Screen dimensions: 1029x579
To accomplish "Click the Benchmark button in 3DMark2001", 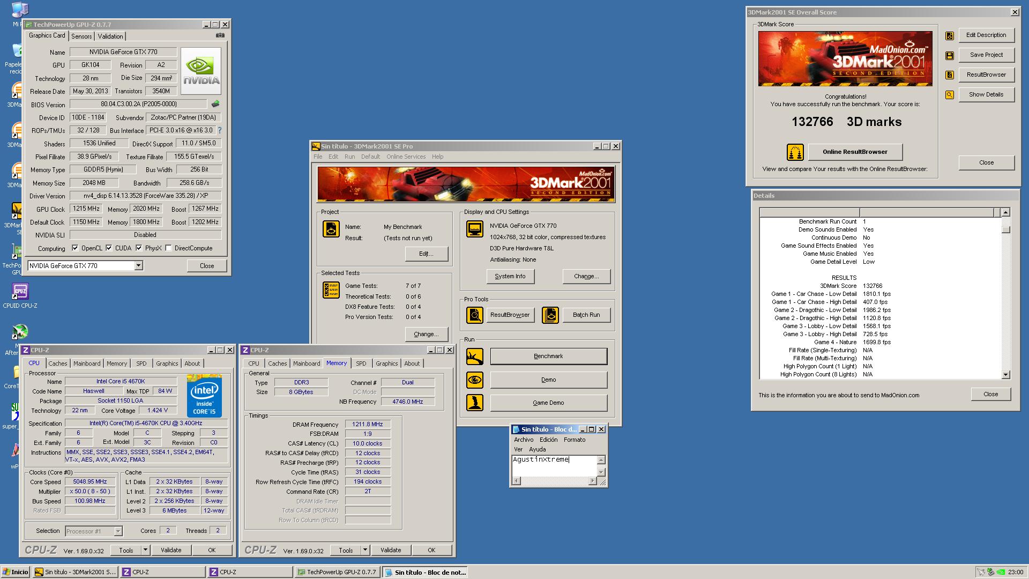I will click(548, 357).
